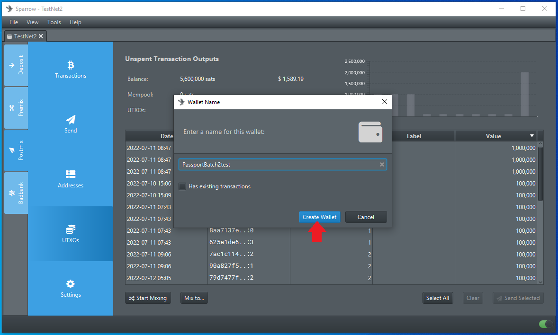Select the 2022-07-12 05:05 date row
Viewport: 558px width, 335px height.
[149, 278]
